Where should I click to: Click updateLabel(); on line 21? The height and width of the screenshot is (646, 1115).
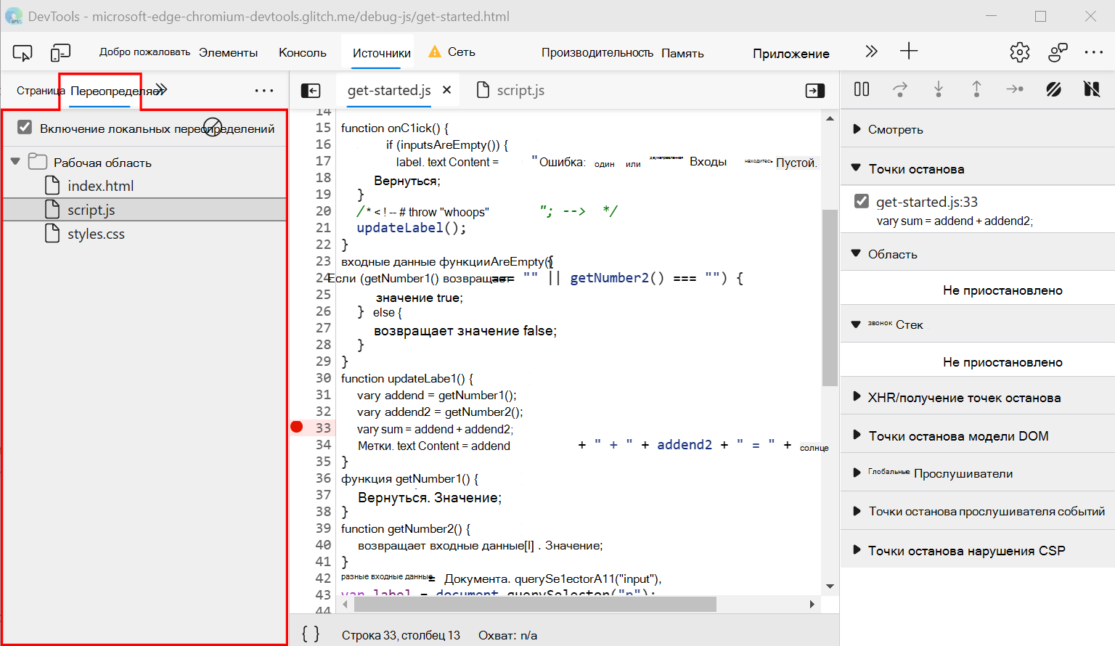point(411,227)
